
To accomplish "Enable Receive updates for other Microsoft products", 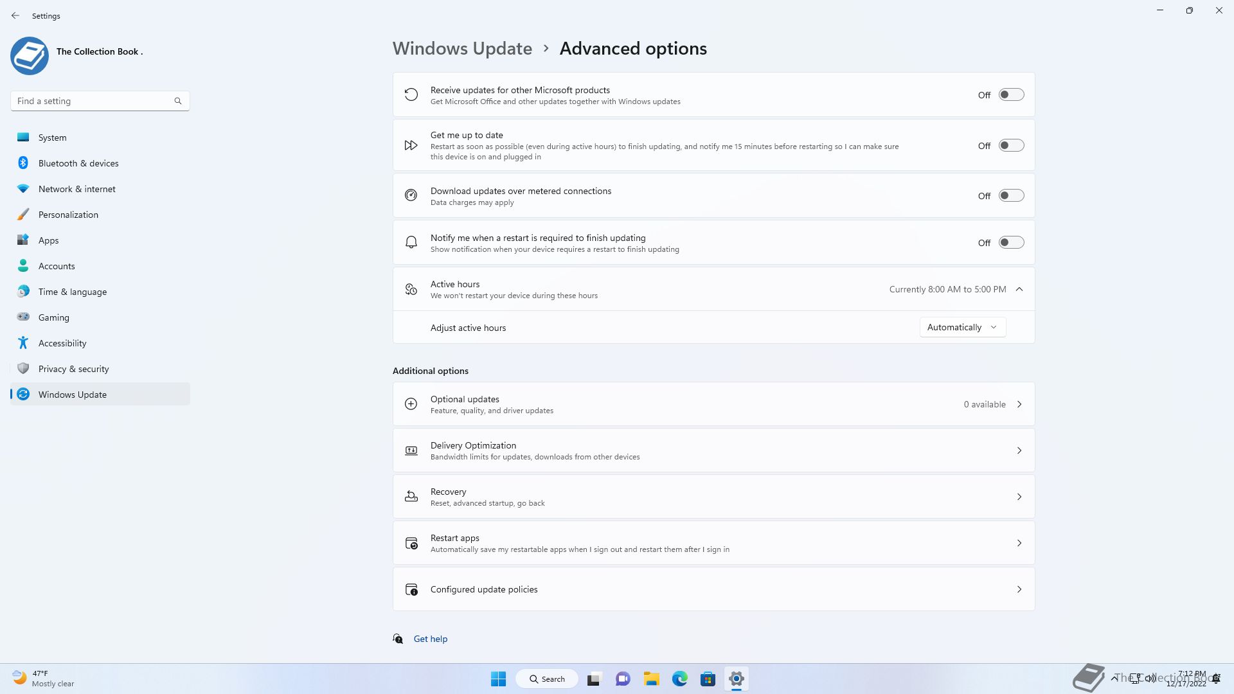I will 1011,94.
